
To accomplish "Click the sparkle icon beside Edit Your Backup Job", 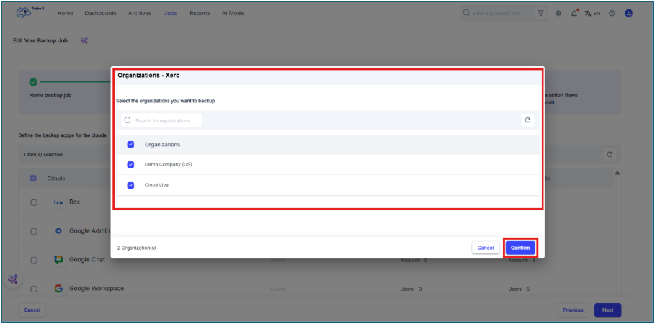I will [x=84, y=40].
